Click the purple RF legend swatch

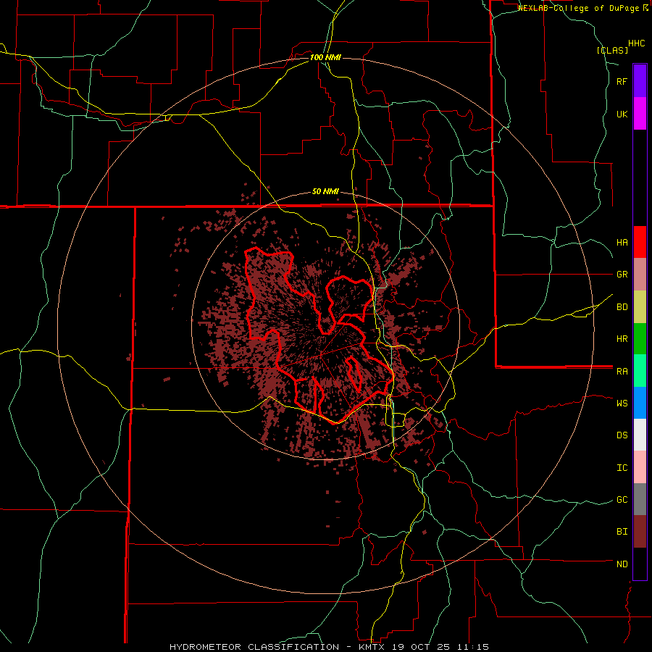[x=640, y=81]
